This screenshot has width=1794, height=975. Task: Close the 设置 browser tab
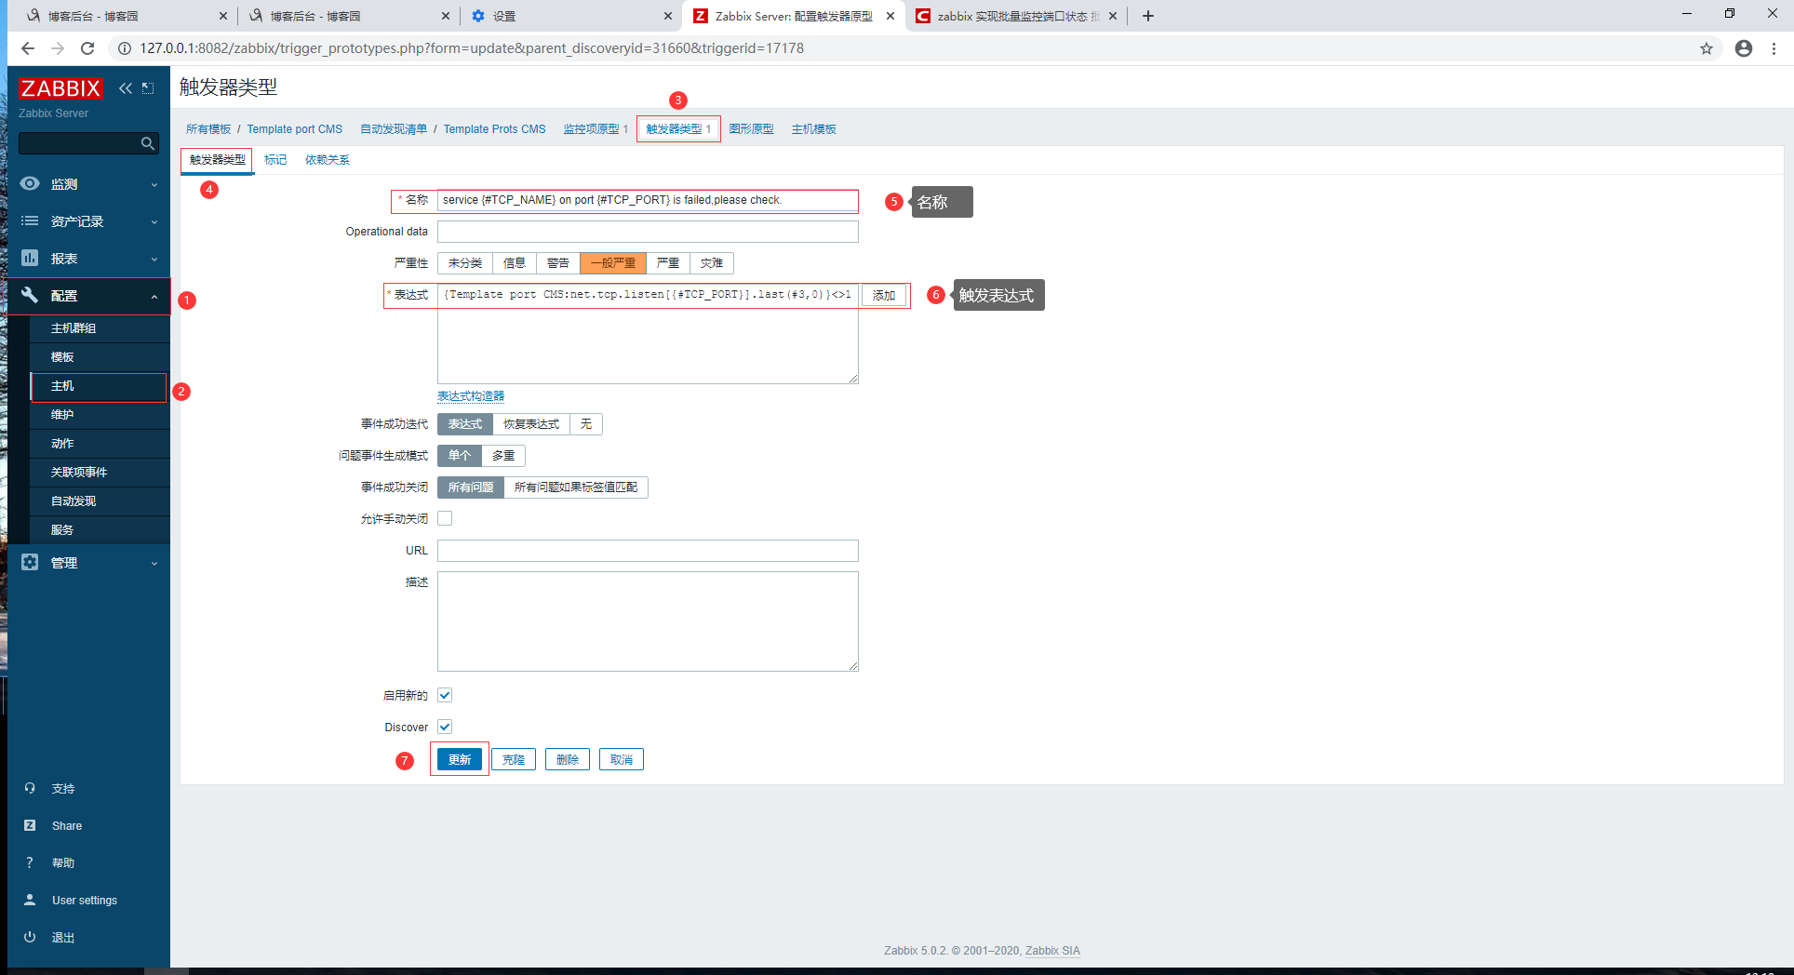[668, 16]
